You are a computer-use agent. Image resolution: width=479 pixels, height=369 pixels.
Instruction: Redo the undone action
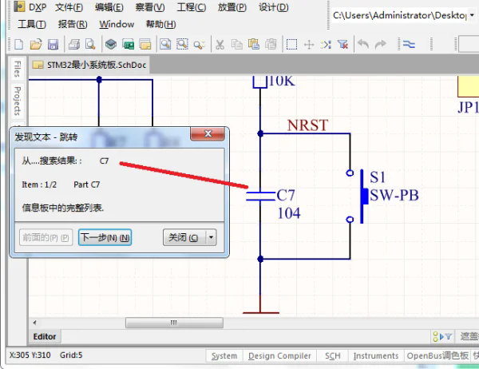[380, 45]
